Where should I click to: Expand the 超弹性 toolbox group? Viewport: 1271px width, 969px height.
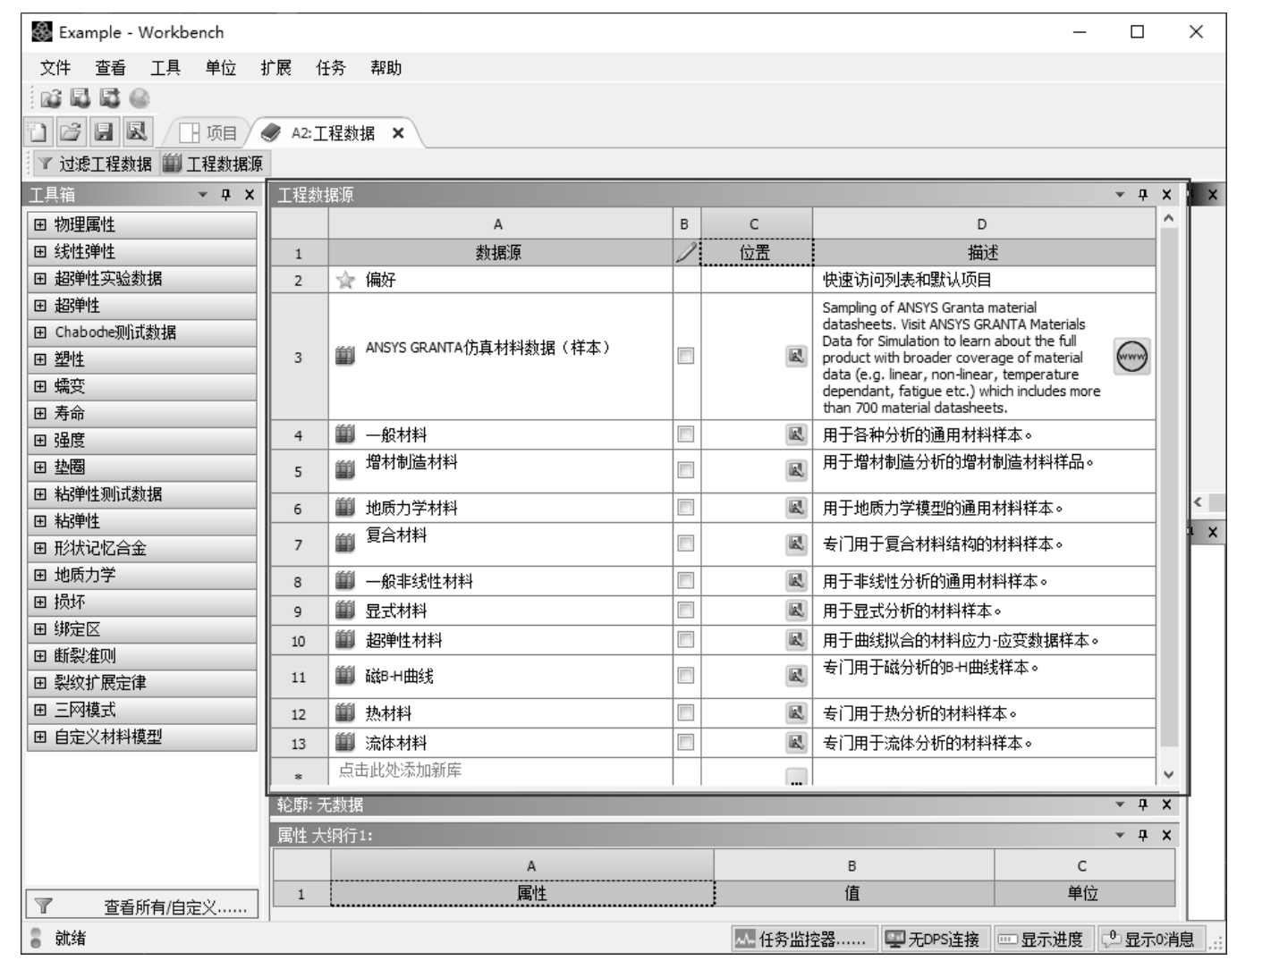pyautogui.click(x=40, y=306)
